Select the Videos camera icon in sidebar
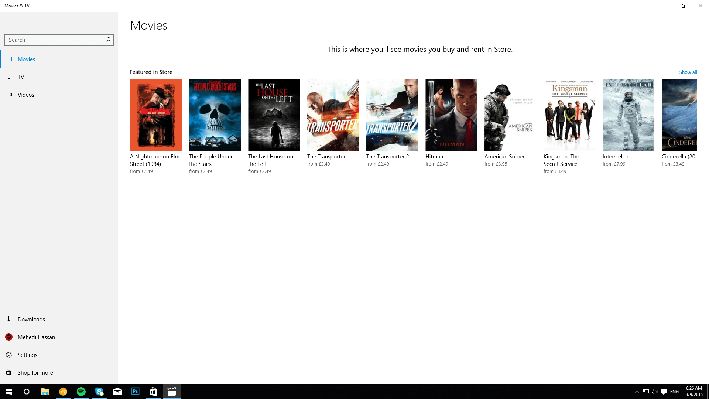The width and height of the screenshot is (709, 399). point(8,95)
